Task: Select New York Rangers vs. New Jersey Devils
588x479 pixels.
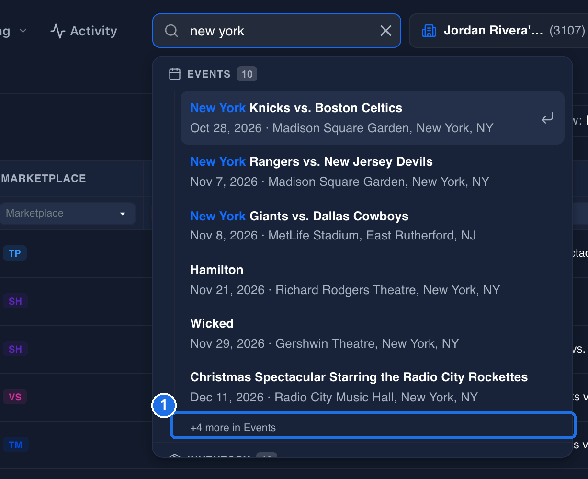Action: point(373,171)
